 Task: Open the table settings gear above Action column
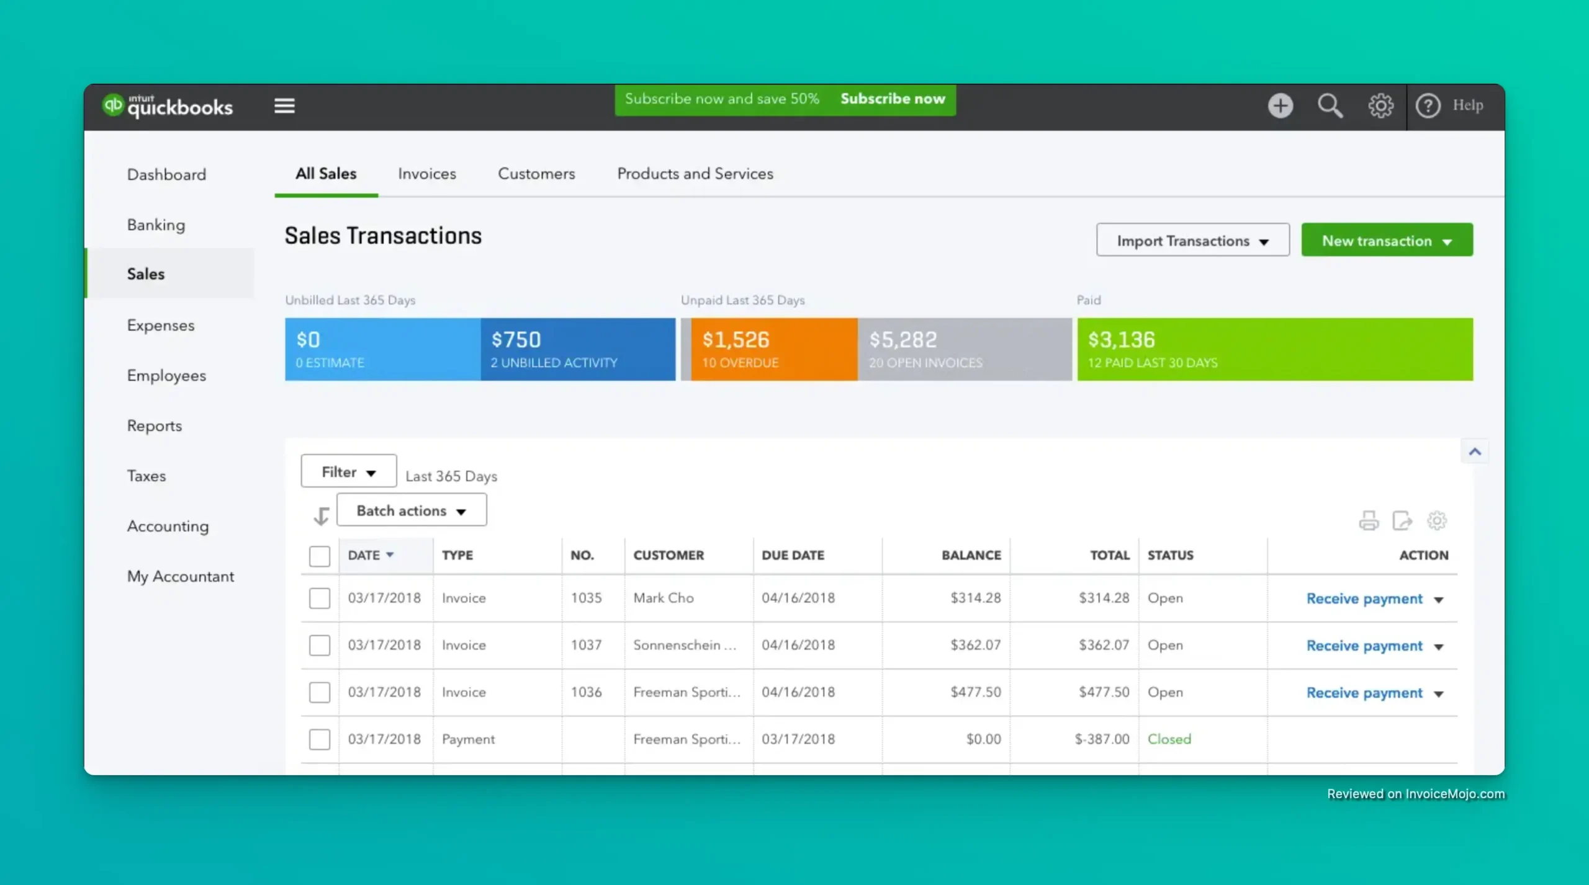pyautogui.click(x=1438, y=520)
